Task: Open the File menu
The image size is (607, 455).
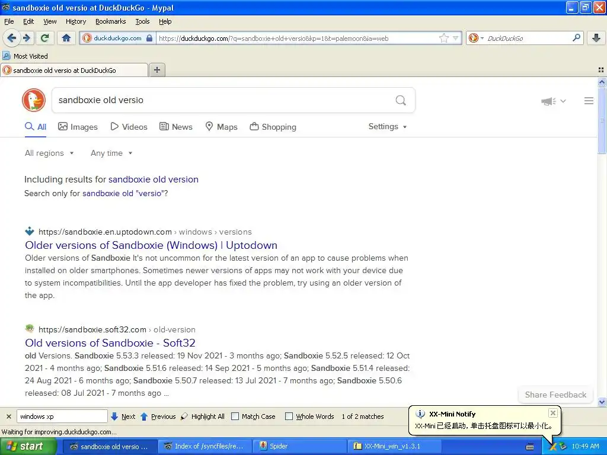Action: 9,21
